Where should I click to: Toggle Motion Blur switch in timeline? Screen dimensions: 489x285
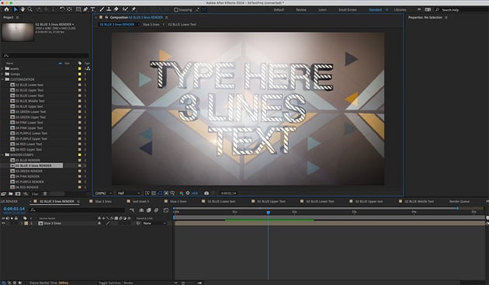pyautogui.click(x=156, y=210)
